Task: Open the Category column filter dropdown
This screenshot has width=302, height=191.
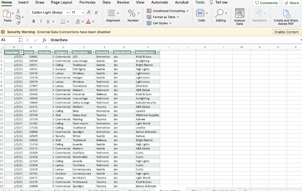Action: click(x=70, y=52)
